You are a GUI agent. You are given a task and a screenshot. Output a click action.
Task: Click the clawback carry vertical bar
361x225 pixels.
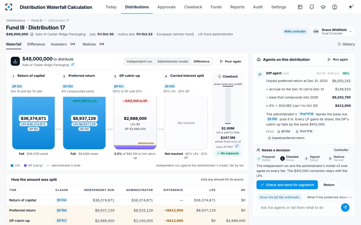pos(228,105)
